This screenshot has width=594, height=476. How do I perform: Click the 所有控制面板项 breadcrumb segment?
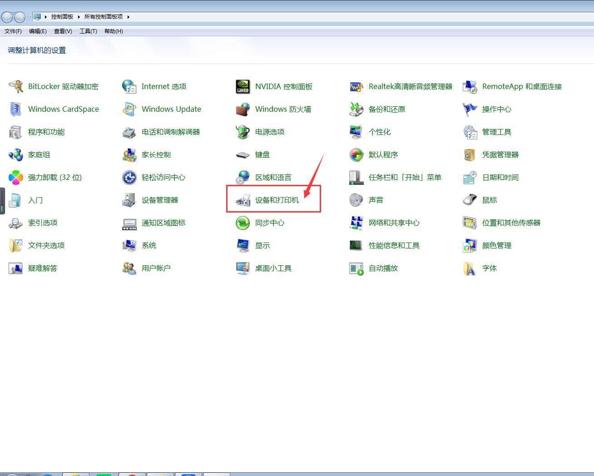click(104, 17)
